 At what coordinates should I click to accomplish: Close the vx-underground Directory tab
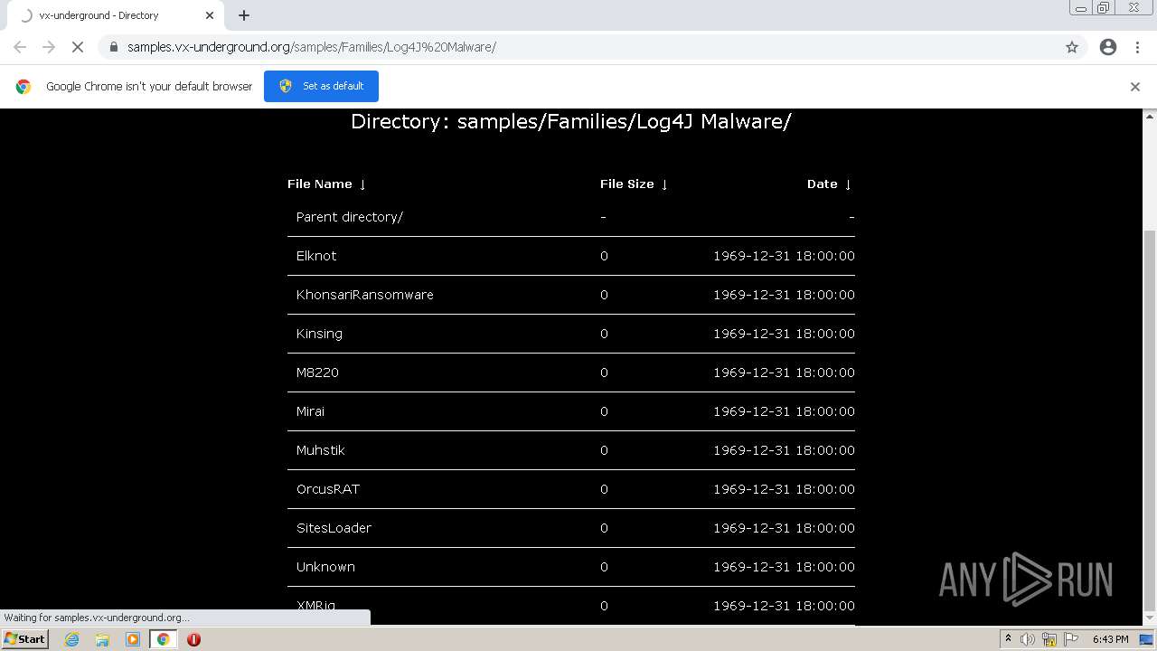[210, 15]
